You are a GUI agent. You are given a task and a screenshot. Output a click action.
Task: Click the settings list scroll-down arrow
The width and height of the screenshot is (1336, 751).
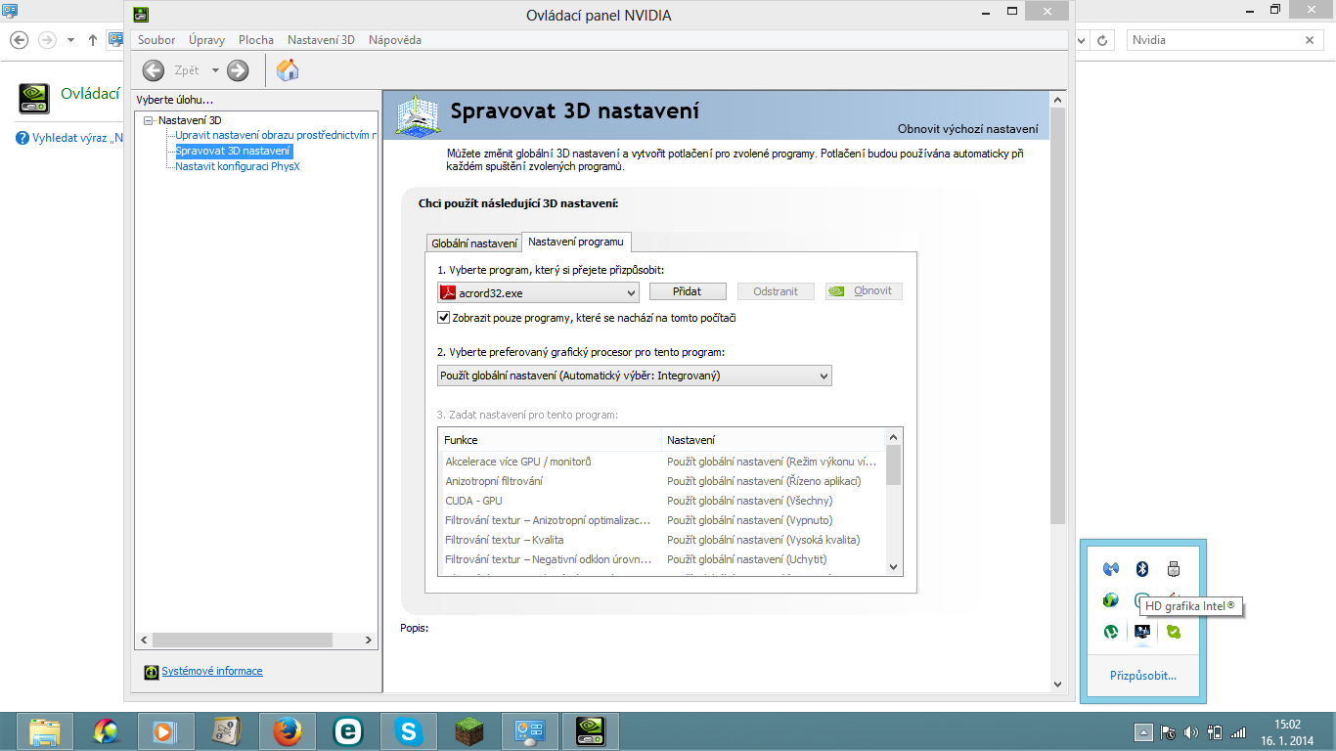click(x=893, y=567)
